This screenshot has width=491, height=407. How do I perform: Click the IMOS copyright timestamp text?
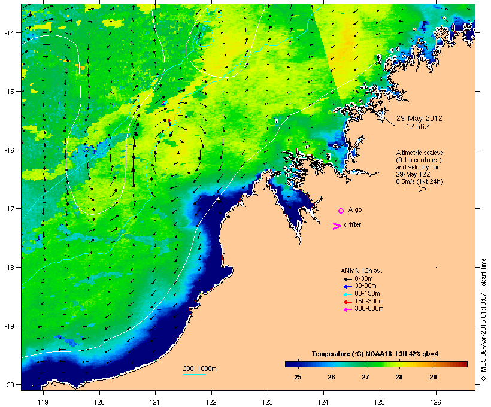pos(483,320)
